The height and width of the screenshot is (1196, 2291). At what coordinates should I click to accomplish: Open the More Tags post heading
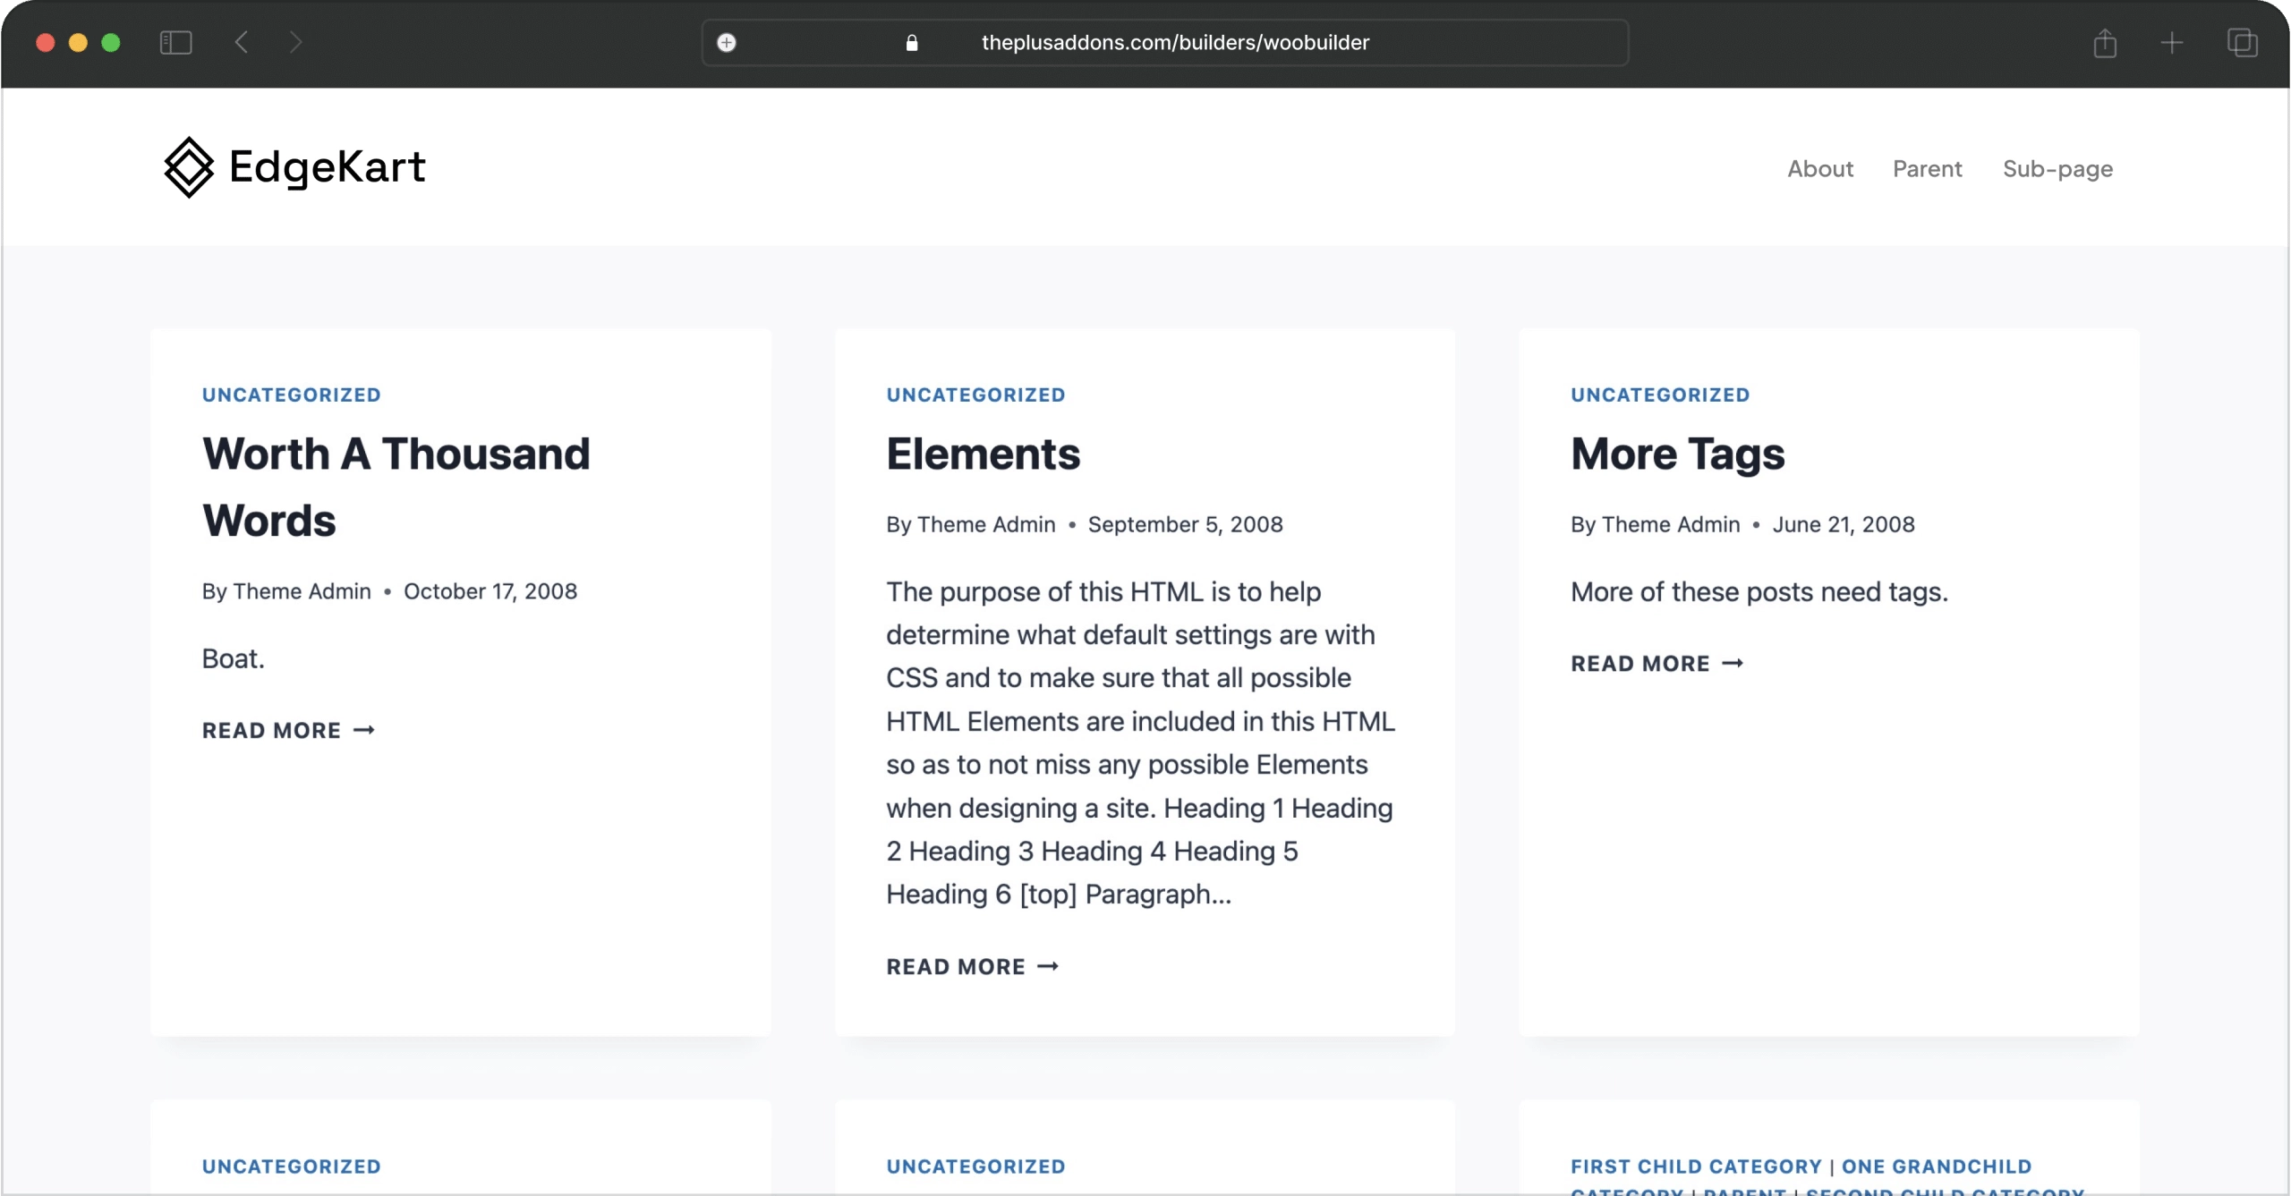click(x=1677, y=454)
